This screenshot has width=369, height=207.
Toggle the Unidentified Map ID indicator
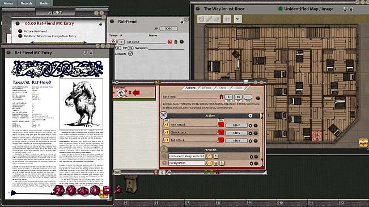(280, 9)
